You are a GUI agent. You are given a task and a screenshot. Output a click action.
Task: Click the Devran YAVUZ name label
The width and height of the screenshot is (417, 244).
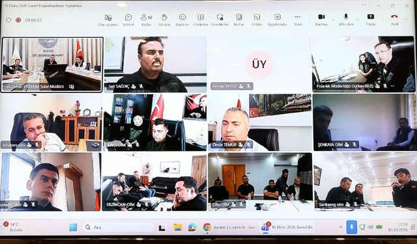pos(225,87)
